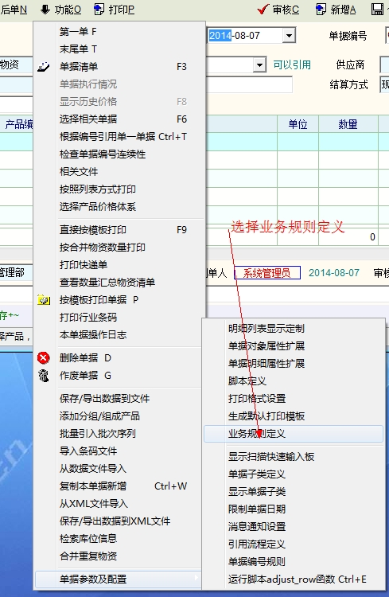
Task: Click the floppy disk save icon
Action: (377, 9)
